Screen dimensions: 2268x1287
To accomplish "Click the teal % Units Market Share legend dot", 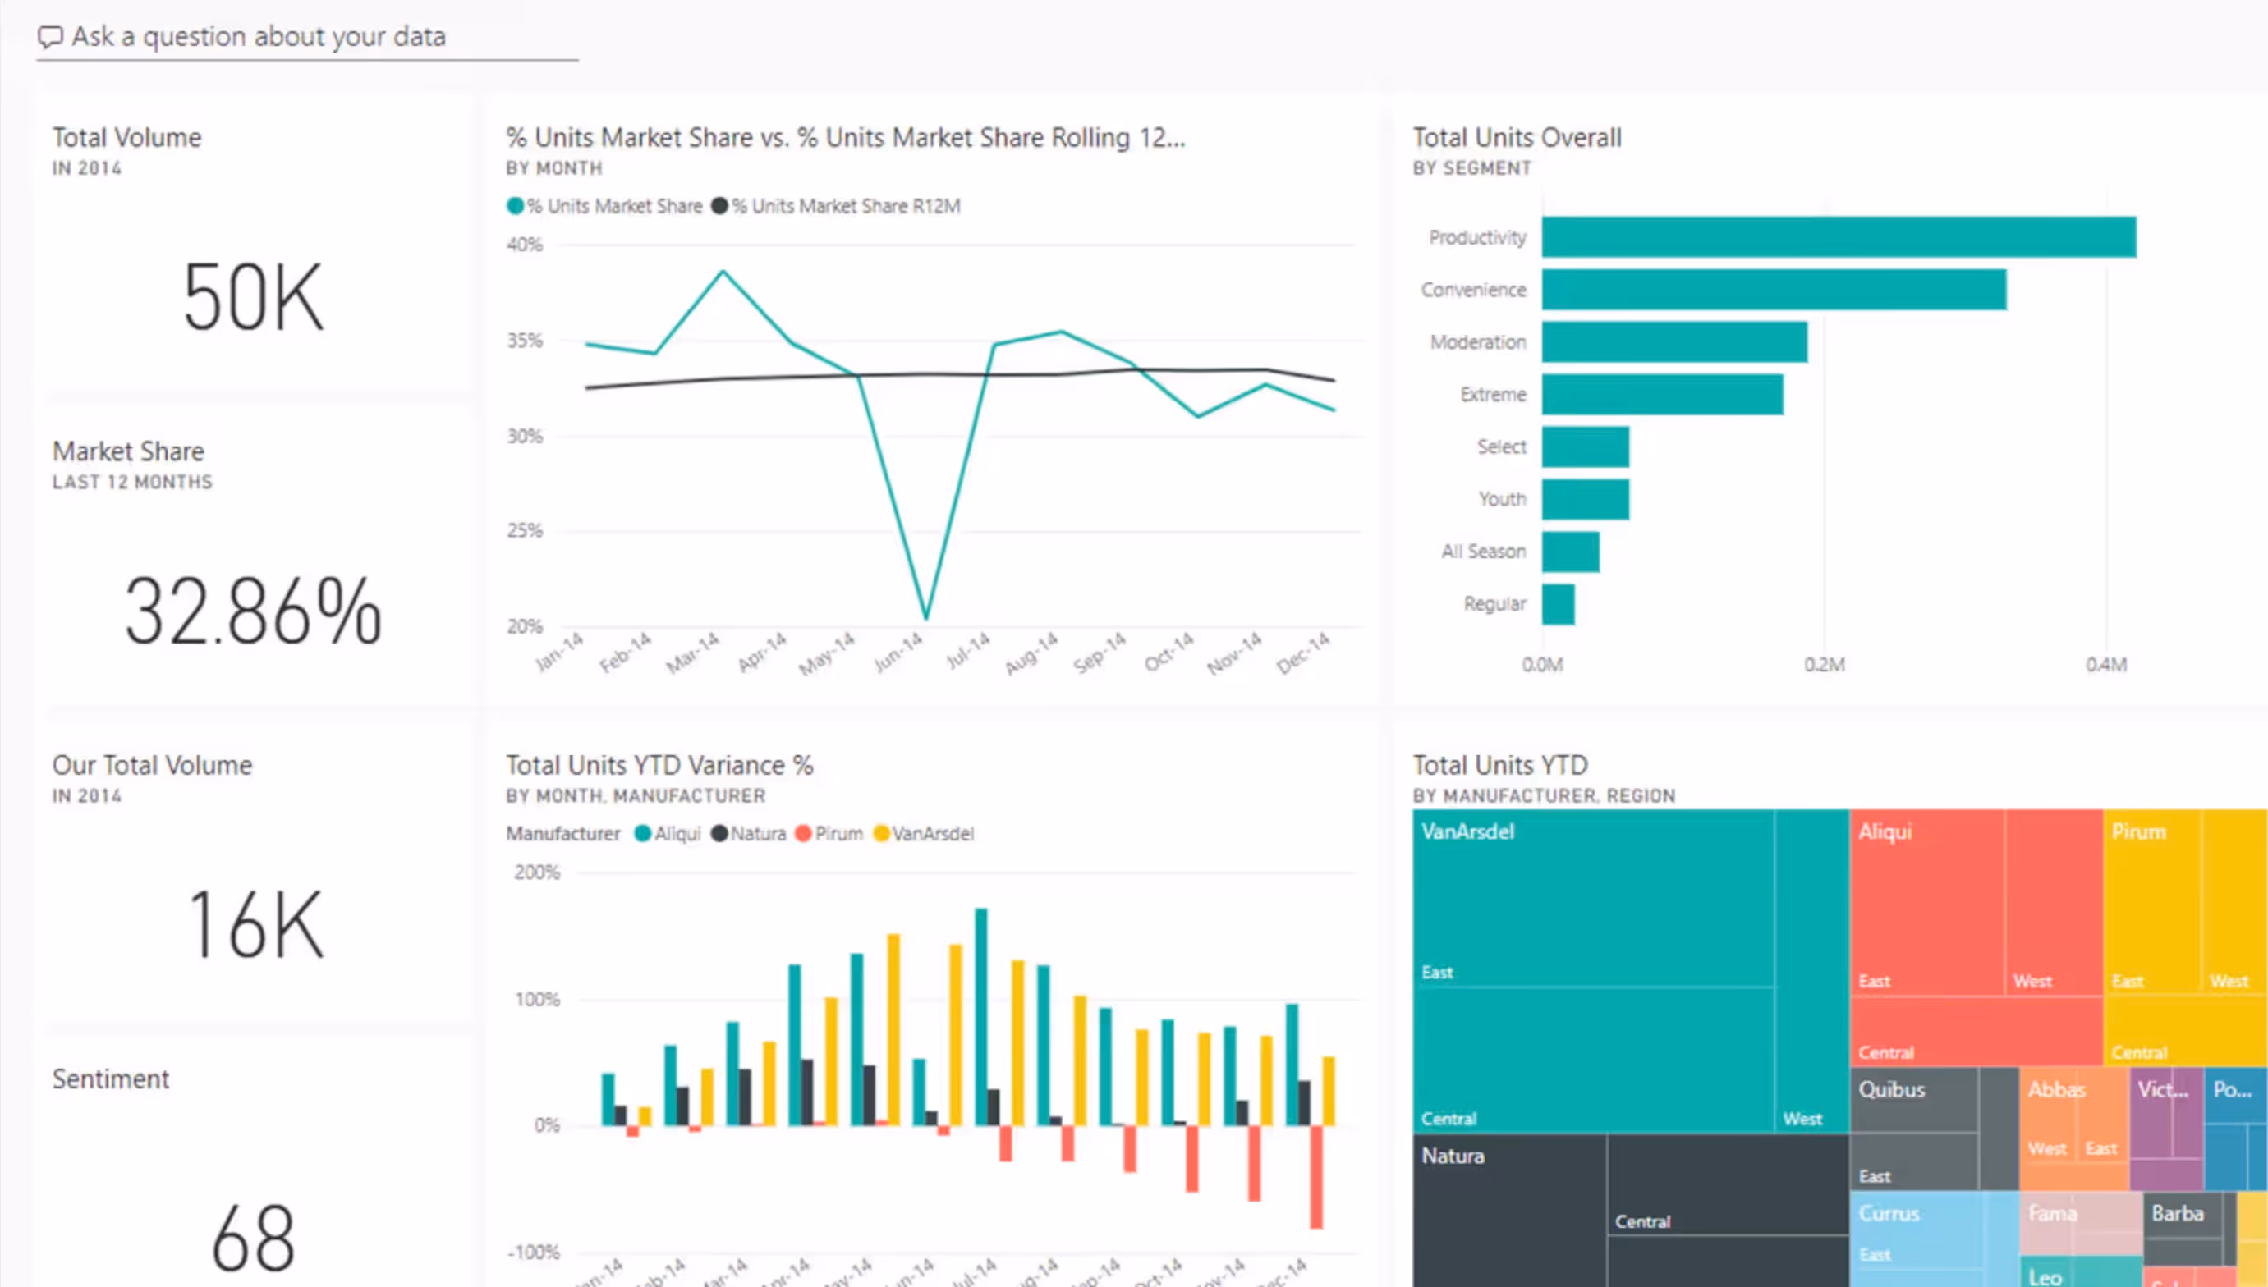I will (x=515, y=206).
